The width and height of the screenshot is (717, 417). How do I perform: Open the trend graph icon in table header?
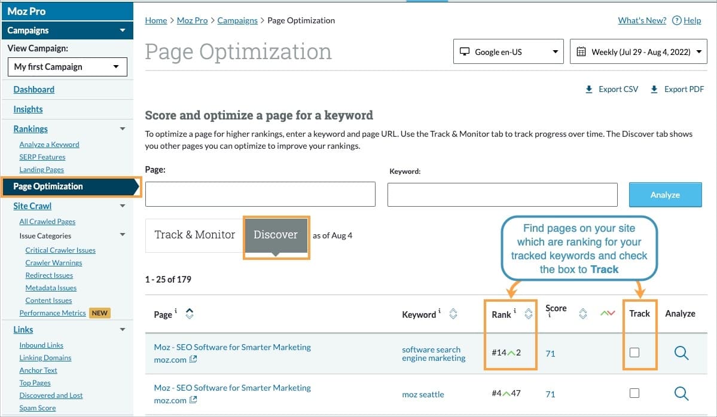(608, 313)
